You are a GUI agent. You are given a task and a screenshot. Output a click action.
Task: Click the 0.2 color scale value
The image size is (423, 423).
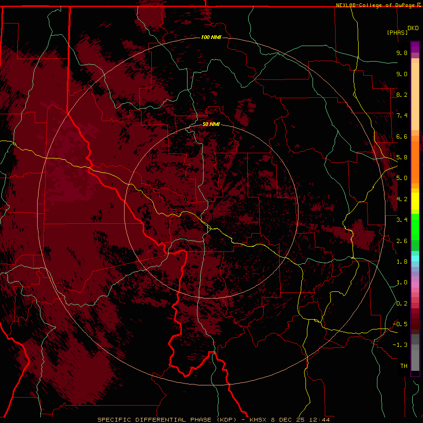pyautogui.click(x=402, y=304)
